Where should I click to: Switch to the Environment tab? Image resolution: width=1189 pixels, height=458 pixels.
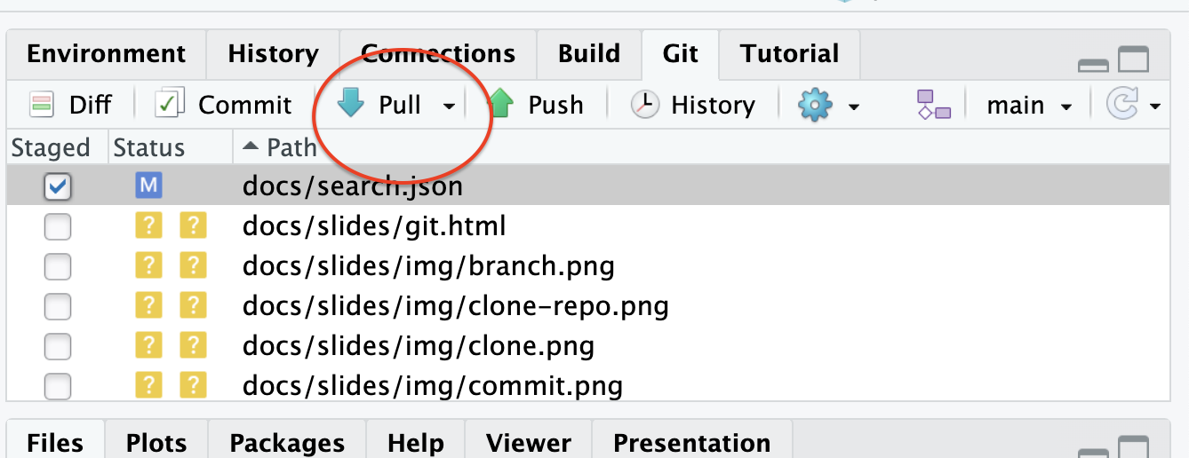(x=107, y=54)
